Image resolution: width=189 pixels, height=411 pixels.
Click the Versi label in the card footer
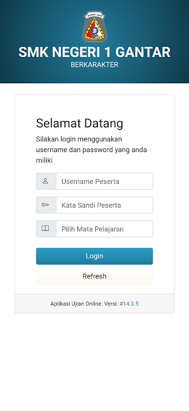pyautogui.click(x=112, y=304)
